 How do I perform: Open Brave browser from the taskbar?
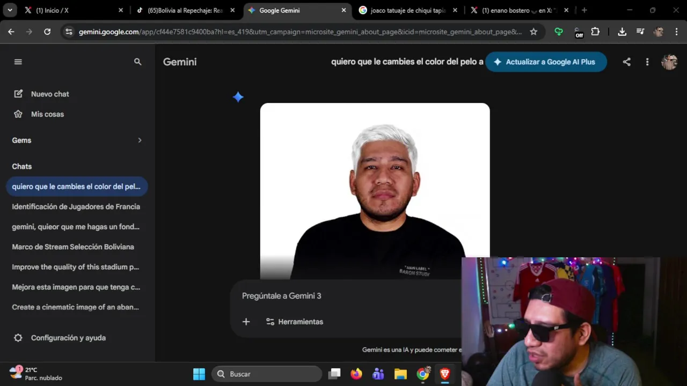pyautogui.click(x=445, y=374)
